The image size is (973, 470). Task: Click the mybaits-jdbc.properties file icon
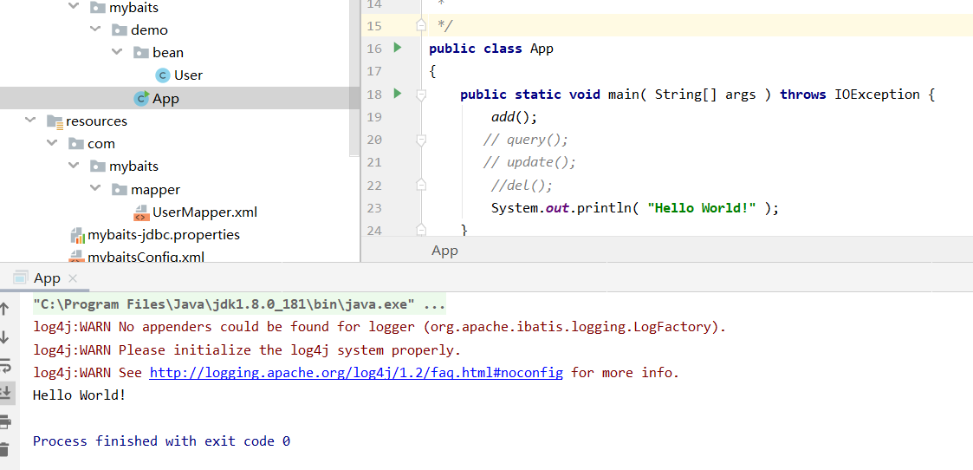(78, 235)
